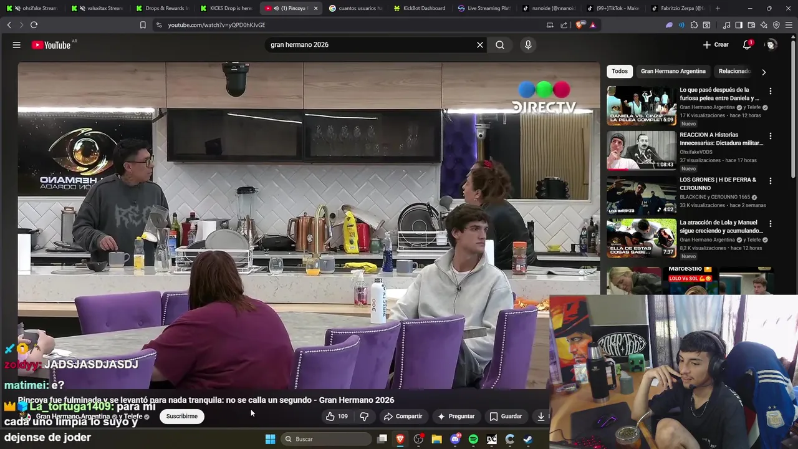Open Discord from the taskbar
Viewport: 798px width, 449px height.
(455, 439)
